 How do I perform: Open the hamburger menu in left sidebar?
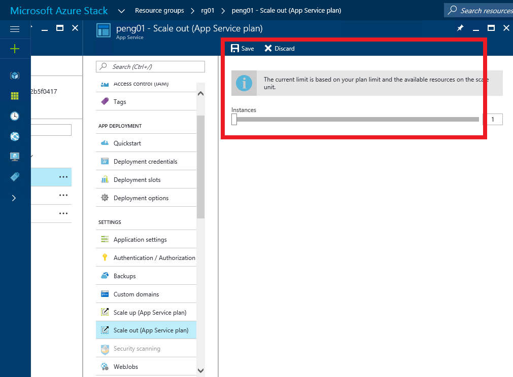[15, 29]
